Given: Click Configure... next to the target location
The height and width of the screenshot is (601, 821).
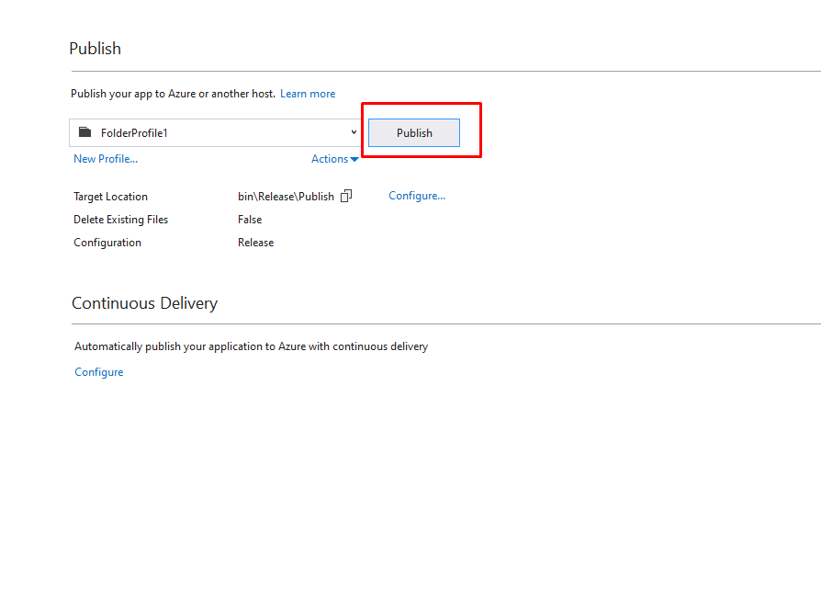Looking at the screenshot, I should click(417, 196).
